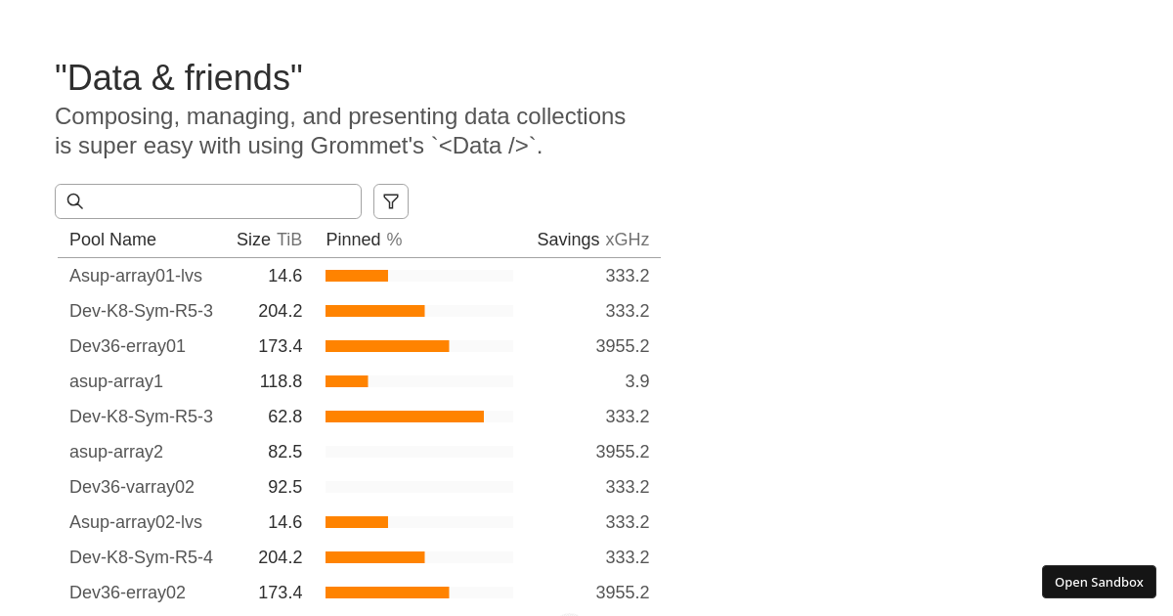Screen dimensions: 1173x616
Task: Click inside the search input field
Action: [x=215, y=201]
